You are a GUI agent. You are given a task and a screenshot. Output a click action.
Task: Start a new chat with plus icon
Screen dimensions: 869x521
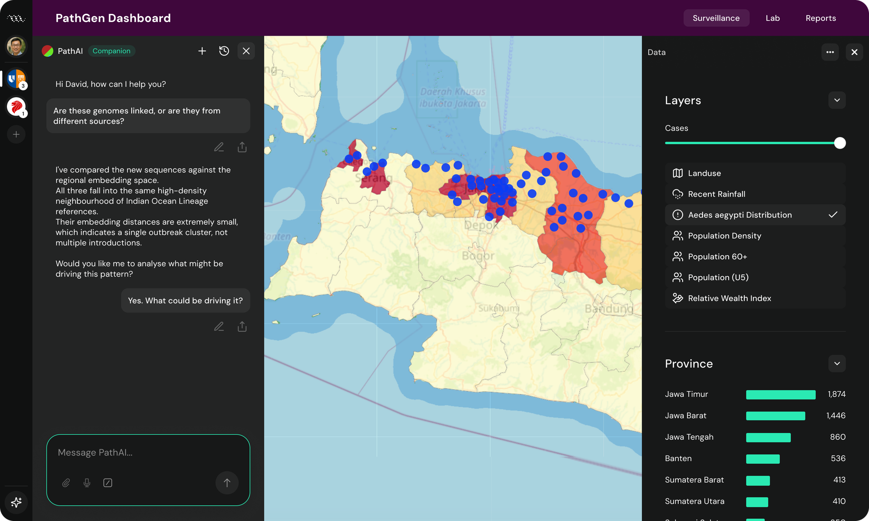[202, 51]
